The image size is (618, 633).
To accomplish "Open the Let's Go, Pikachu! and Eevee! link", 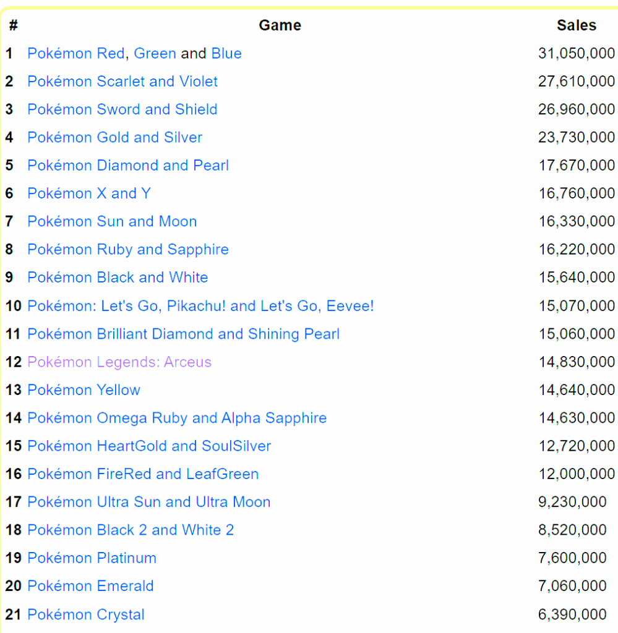I will (x=200, y=305).
